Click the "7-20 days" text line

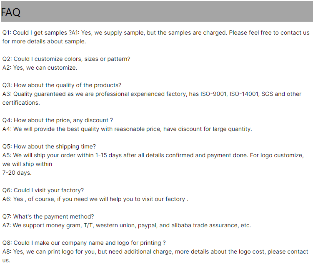(x=17, y=173)
